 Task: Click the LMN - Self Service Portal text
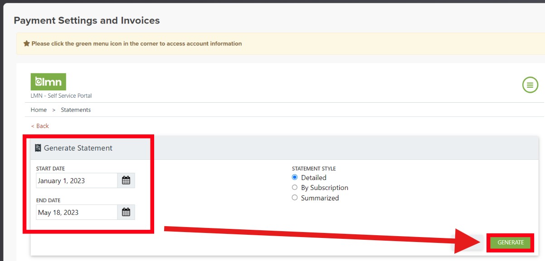(x=61, y=96)
